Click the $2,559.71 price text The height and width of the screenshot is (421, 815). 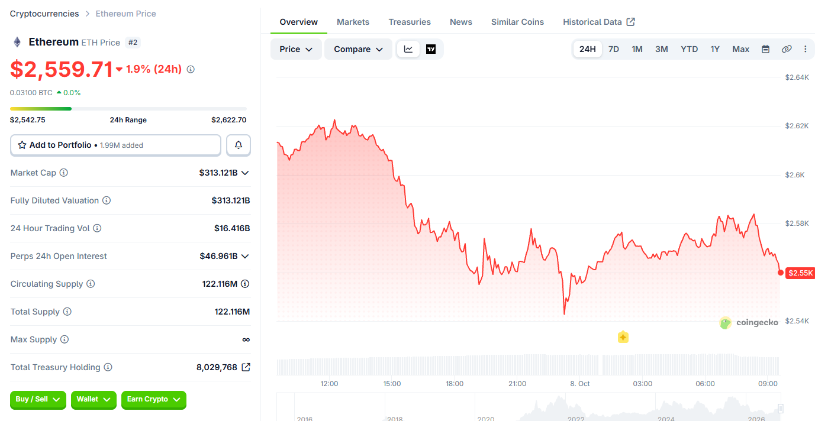[62, 69]
